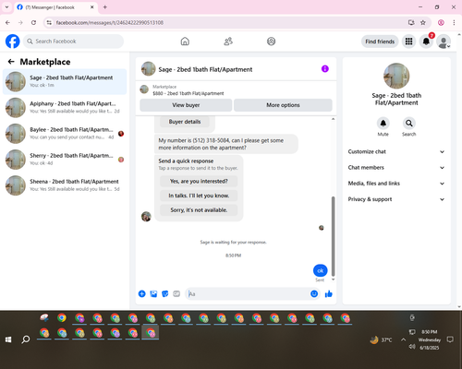Open the Home feed icon
The image size is (462, 369).
point(185,42)
